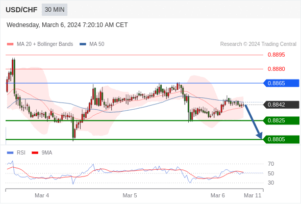
Task: Click the Mar 4 date axis label
Action: 42,195
